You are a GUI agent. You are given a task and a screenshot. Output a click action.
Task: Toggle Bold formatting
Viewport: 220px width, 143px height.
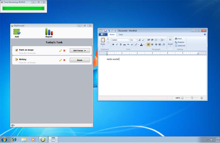(113, 44)
